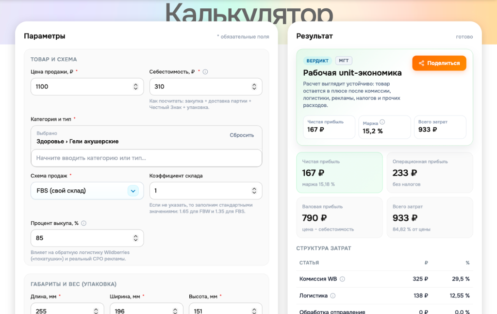Click stepper arrows in Процент выкупа field
The width and height of the screenshot is (497, 314).
pyautogui.click(x=136, y=238)
